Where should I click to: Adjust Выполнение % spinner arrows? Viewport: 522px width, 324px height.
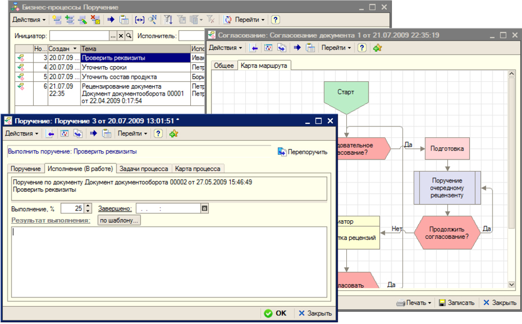[88, 209]
